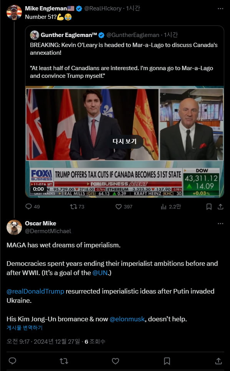230x371 pixels.
Task: Bookmark Gunther Eagleman's tweet
Action: pos(209,206)
